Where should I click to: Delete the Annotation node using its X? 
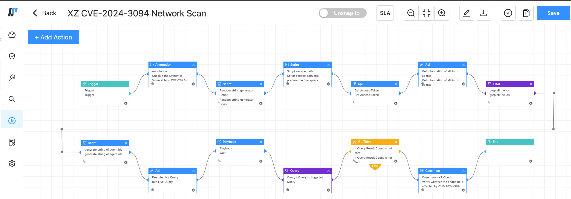point(194,65)
